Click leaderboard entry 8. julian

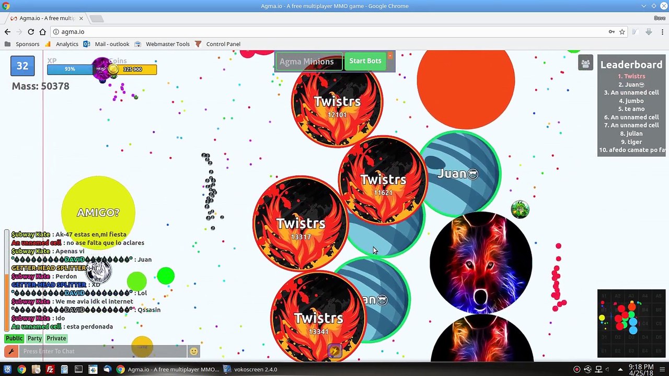(x=631, y=133)
